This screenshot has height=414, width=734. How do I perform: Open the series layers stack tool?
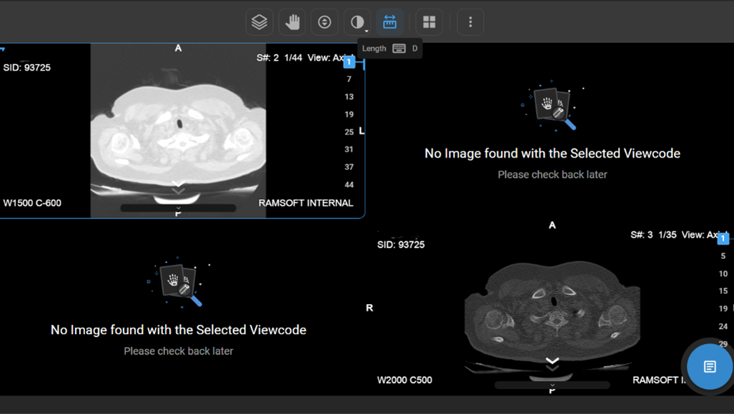point(259,22)
